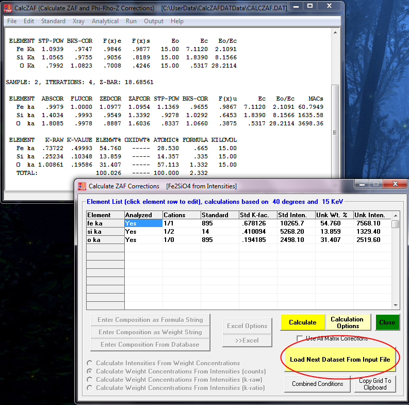Select Calculate Intensities From Weight Concentrations option

(x=91, y=363)
